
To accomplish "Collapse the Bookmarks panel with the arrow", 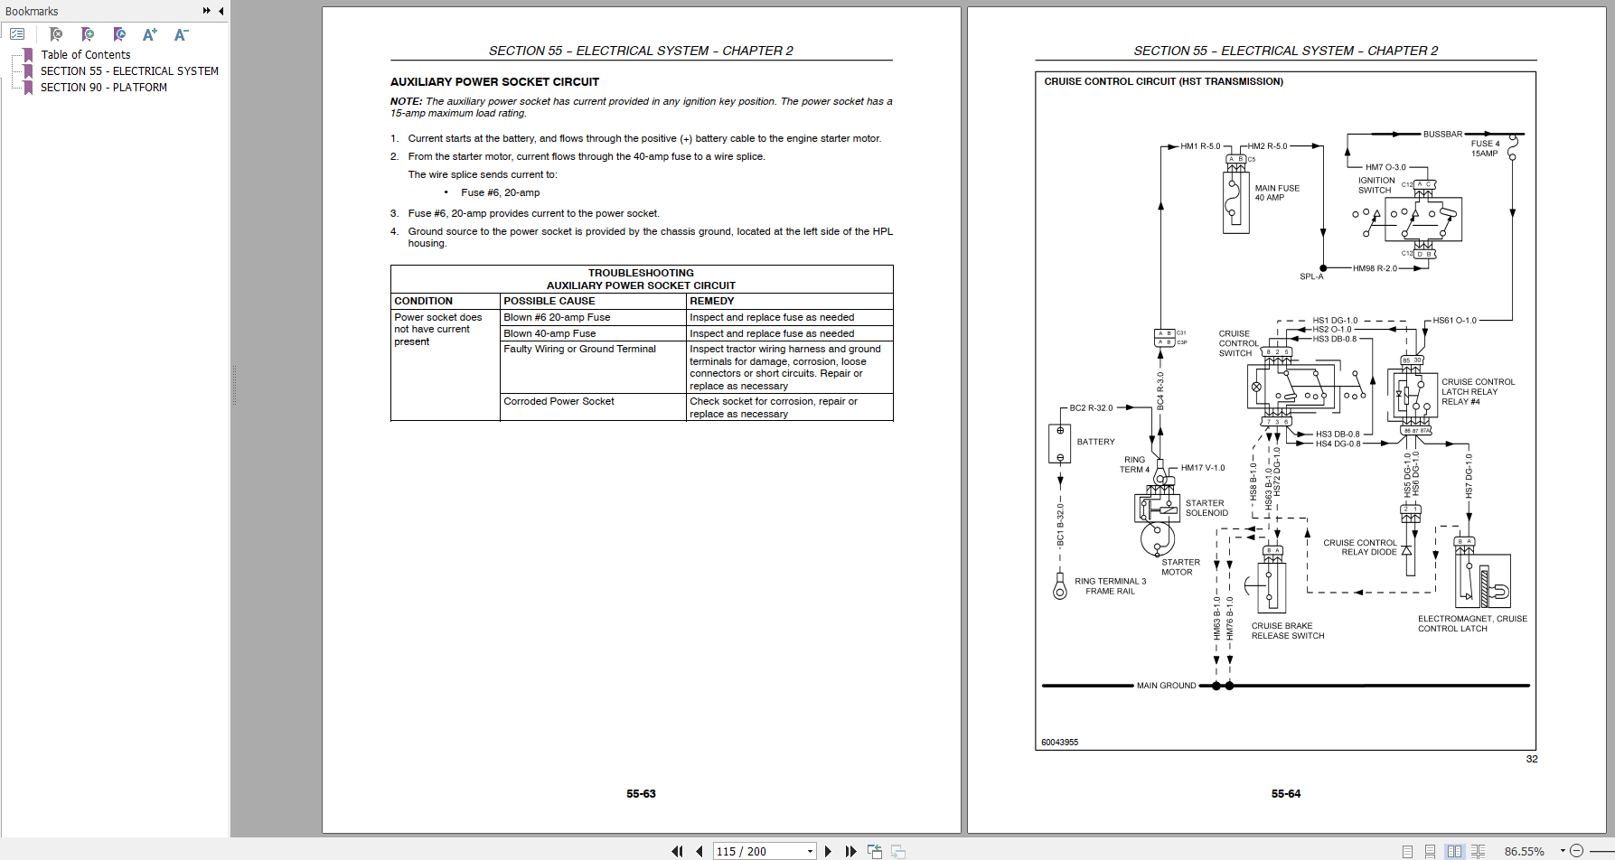I will [x=221, y=11].
